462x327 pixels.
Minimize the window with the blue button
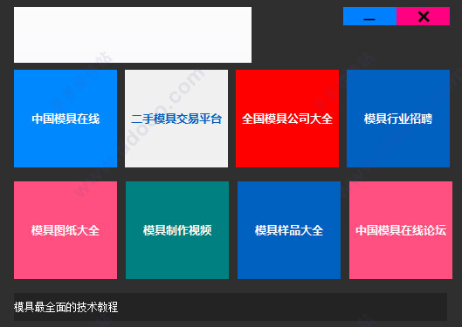[369, 17]
